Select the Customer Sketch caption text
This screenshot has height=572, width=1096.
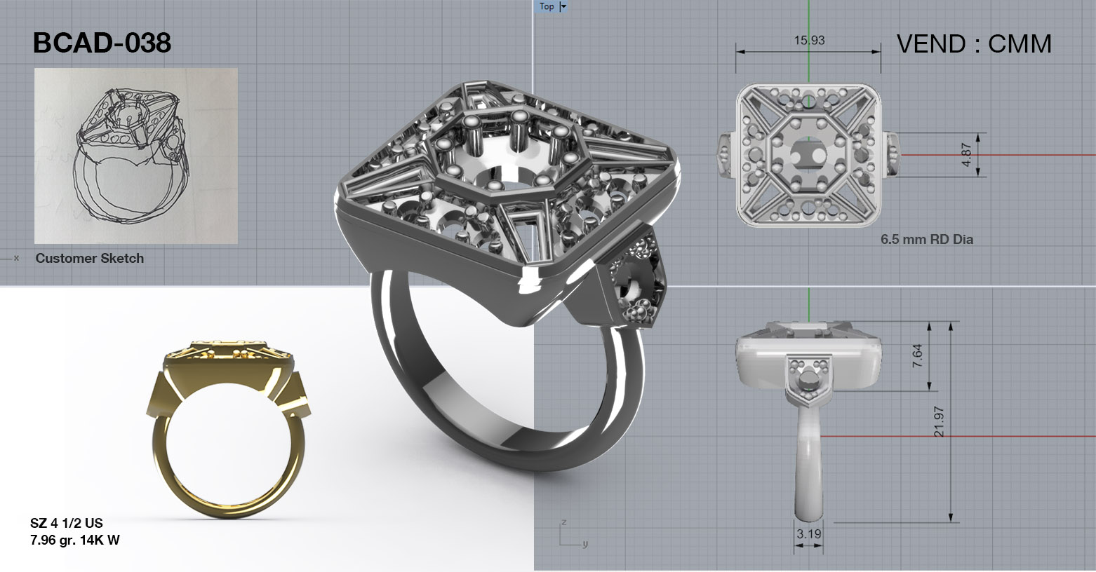coord(90,258)
